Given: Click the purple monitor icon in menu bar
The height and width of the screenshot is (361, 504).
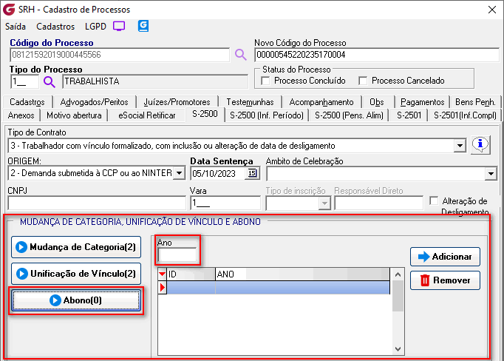Looking at the screenshot, I should click(119, 26).
